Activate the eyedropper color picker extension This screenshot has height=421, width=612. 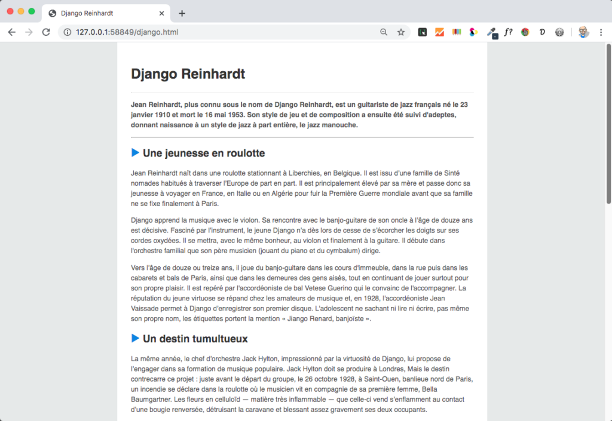click(492, 33)
